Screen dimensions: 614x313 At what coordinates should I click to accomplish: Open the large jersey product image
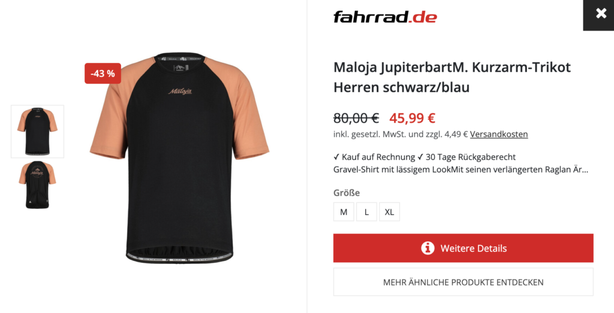pyautogui.click(x=179, y=158)
